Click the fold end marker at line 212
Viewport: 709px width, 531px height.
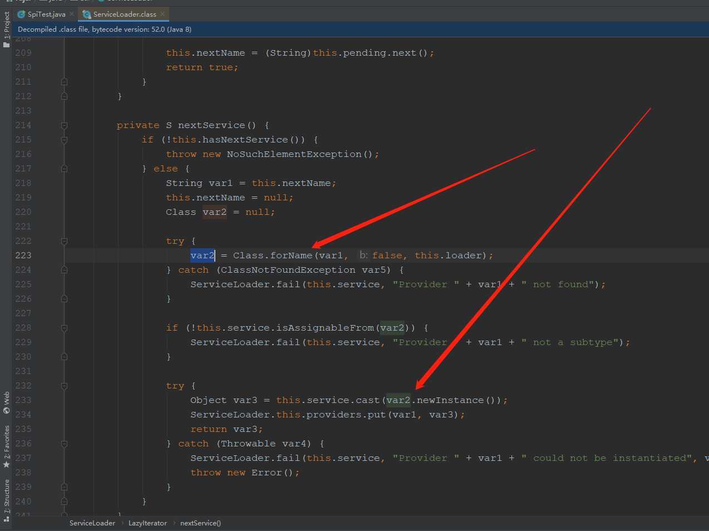coord(64,96)
